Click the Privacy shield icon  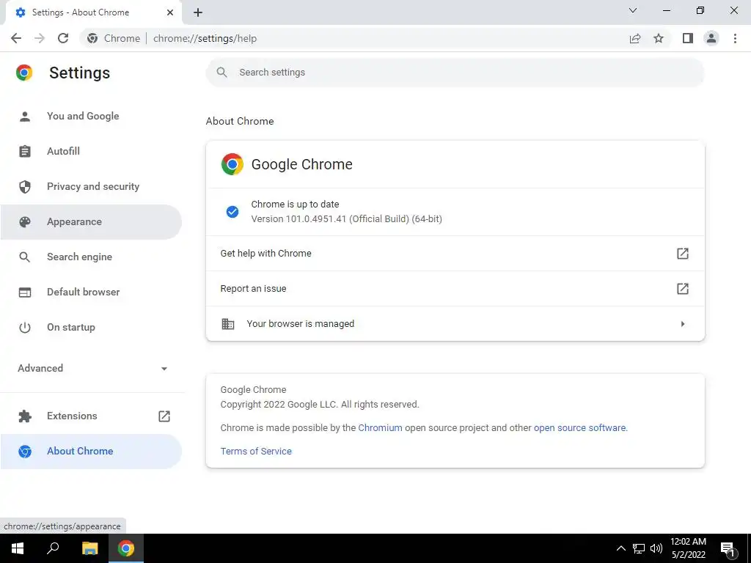click(x=25, y=186)
